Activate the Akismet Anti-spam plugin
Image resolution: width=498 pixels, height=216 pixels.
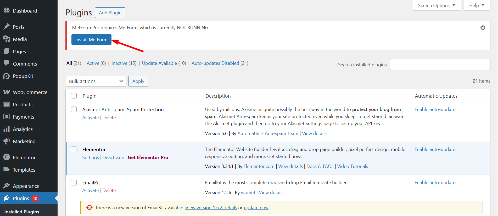click(x=91, y=118)
